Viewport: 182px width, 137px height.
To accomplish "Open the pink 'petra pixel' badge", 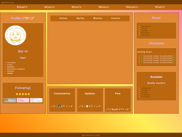I will 23,100.
